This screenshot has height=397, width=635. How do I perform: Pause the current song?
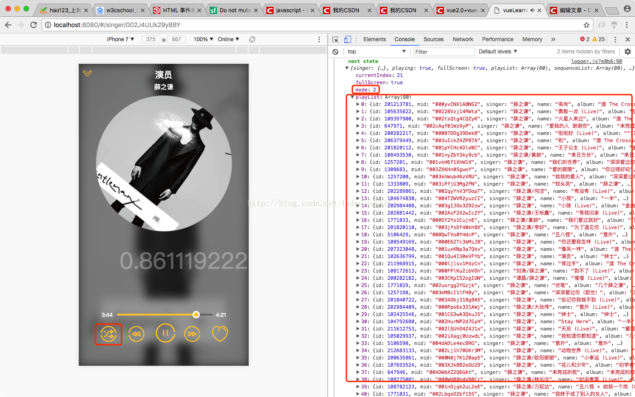165,333
